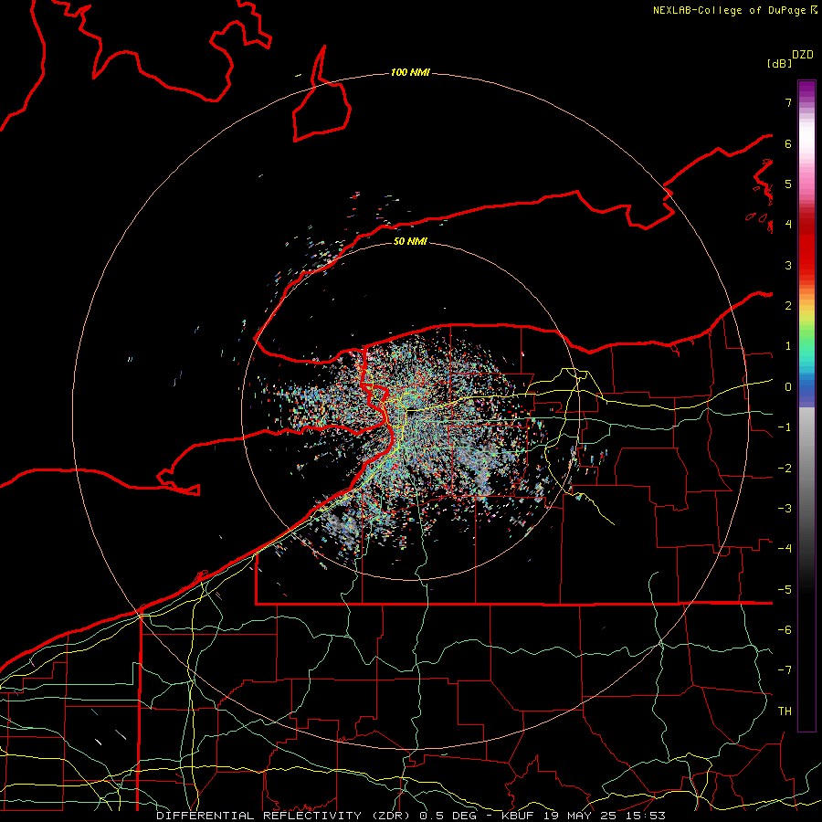Click the colorbar value 7 label
822x822 pixels.
[788, 102]
